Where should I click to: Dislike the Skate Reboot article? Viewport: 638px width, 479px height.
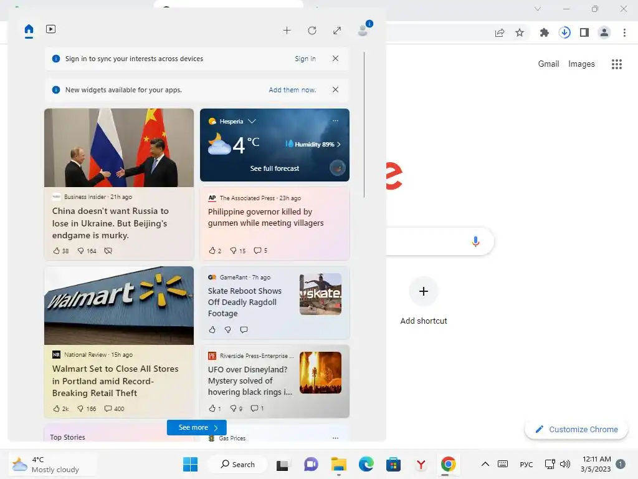tap(228, 329)
